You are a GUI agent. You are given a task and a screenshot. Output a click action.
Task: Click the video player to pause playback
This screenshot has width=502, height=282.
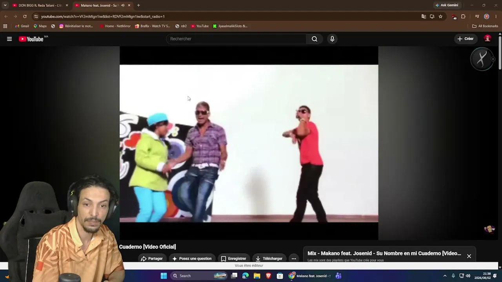(249, 143)
